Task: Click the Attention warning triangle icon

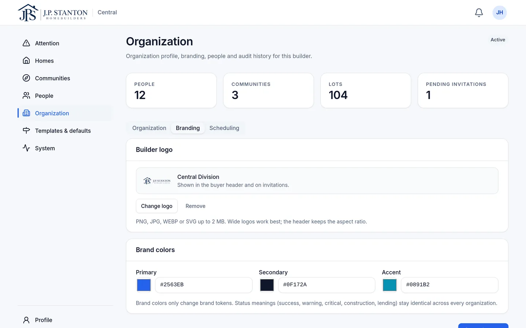Action: coord(26,43)
